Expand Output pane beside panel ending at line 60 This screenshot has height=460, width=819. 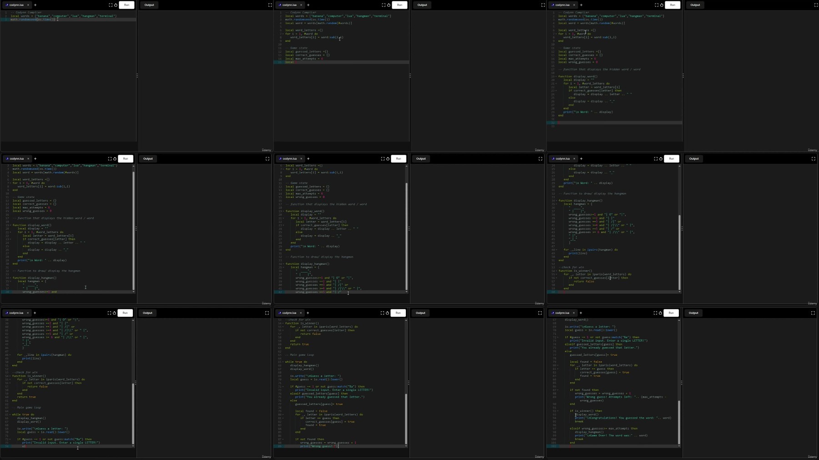coord(813,159)
